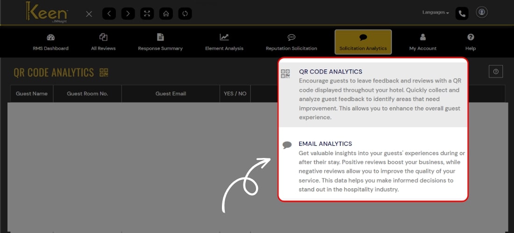
Task: Click the phone call icon
Action: 462,14
